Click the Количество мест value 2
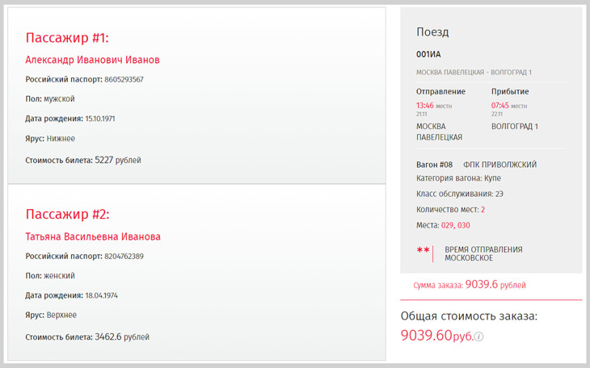The height and width of the screenshot is (368, 590). (483, 209)
